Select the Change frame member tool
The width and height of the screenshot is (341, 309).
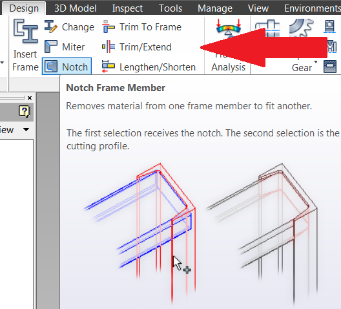coord(69,27)
